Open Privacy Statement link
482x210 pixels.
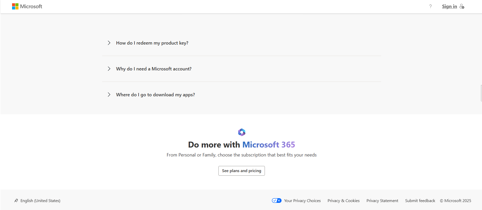pyautogui.click(x=382, y=201)
